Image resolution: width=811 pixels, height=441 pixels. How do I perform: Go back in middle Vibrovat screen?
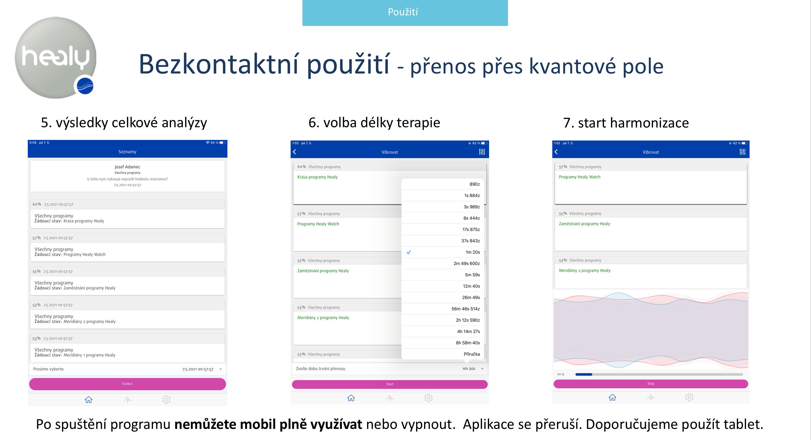tap(295, 152)
